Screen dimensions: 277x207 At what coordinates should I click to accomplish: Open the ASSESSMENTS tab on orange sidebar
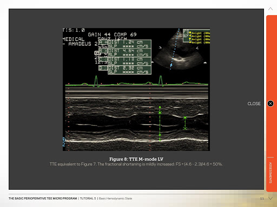pyautogui.click(x=271, y=172)
